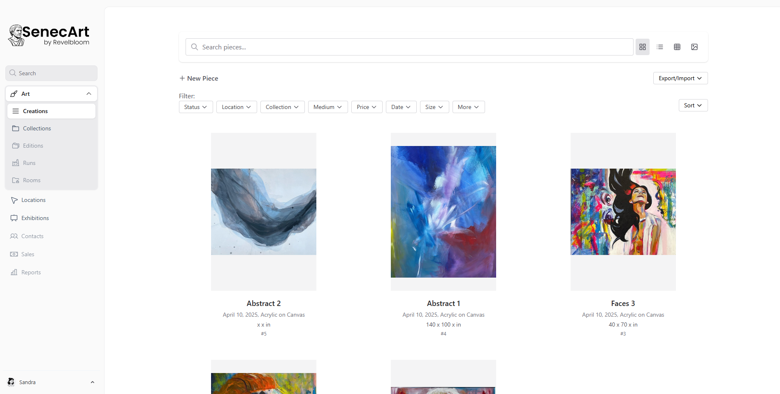Open the Sales page

coord(28,255)
